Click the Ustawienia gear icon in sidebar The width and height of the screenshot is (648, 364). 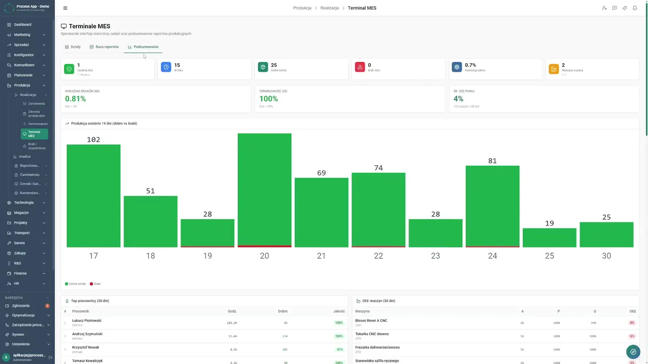point(8,344)
